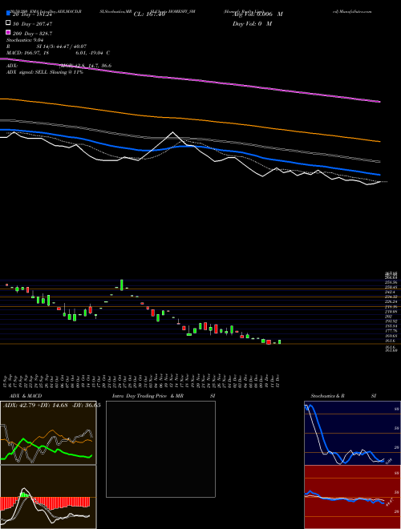This screenshot has width=401, height=529.
Task: Click the magenta 200 Day legend swatch
Action: [x=8, y=32]
